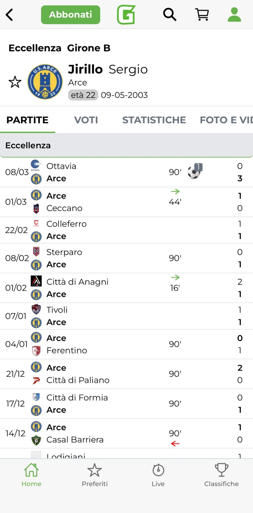
Task: Switch to the STATISTICHE tab
Action: [154, 120]
